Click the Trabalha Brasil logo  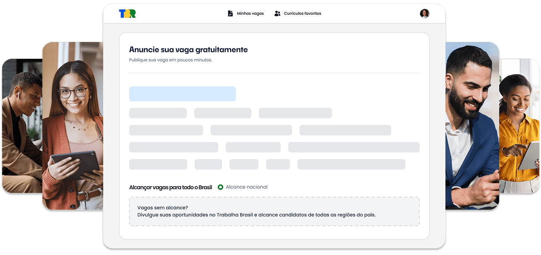pos(128,13)
